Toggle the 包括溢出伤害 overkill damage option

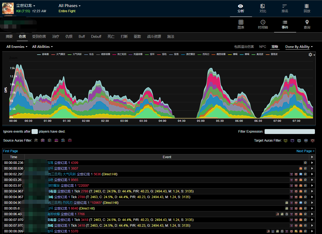(x=244, y=47)
